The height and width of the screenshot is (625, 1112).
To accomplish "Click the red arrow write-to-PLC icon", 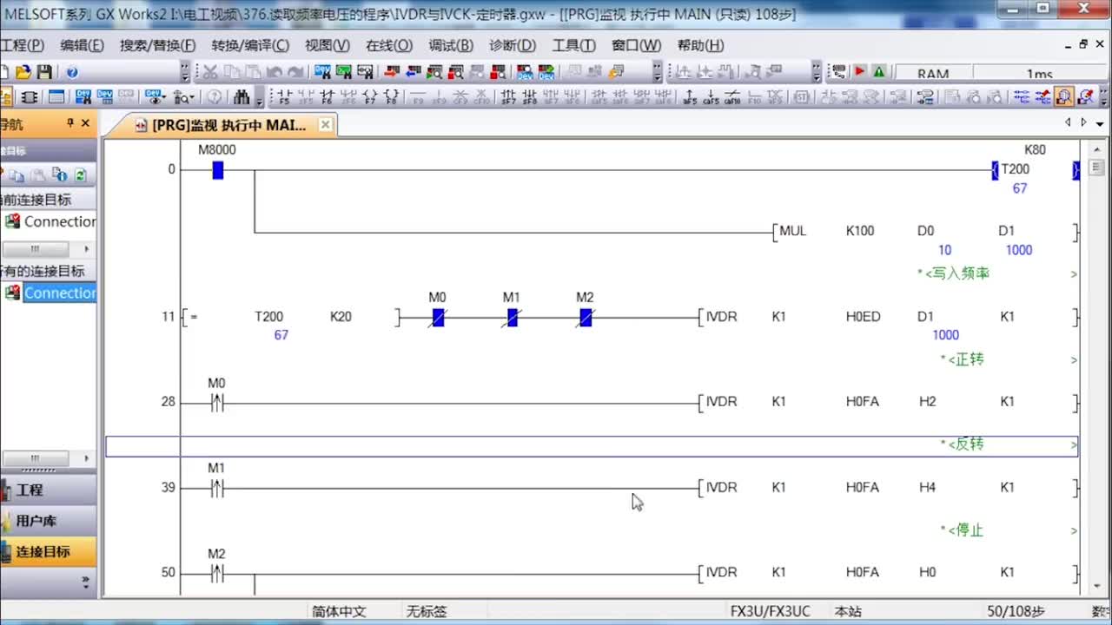I will pos(392,73).
